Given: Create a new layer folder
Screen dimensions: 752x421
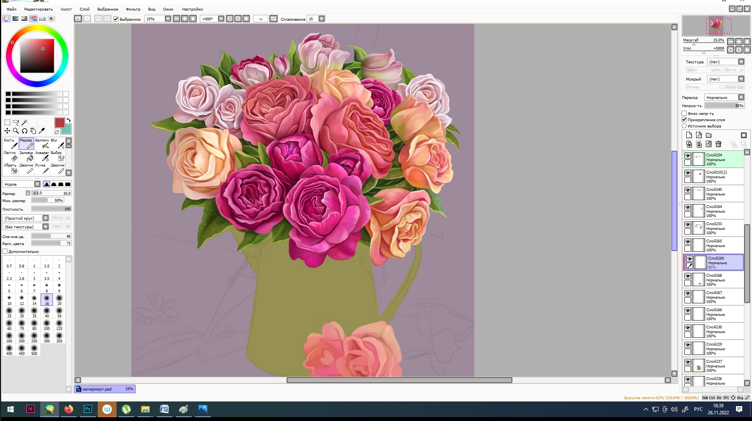Looking at the screenshot, I should (709, 135).
